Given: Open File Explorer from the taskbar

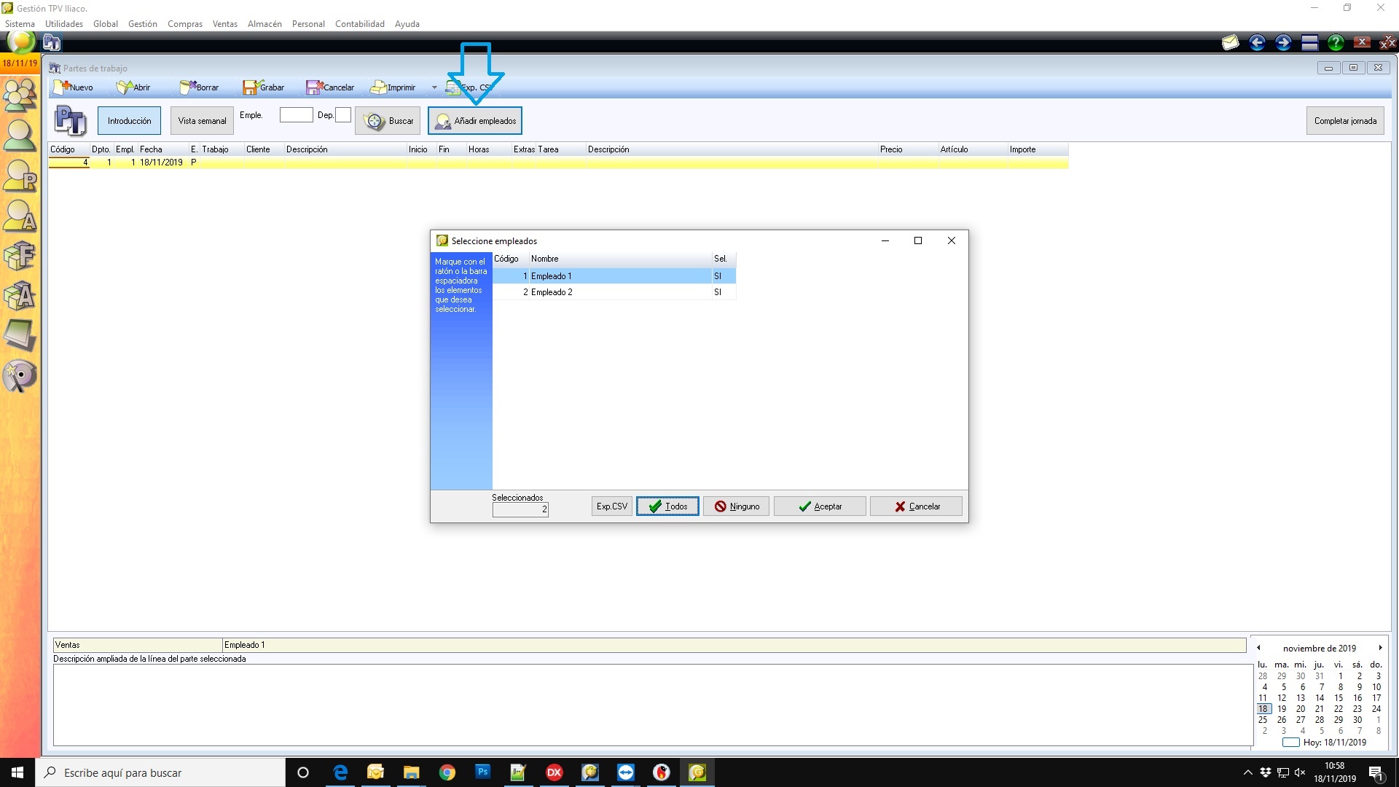Looking at the screenshot, I should (411, 772).
